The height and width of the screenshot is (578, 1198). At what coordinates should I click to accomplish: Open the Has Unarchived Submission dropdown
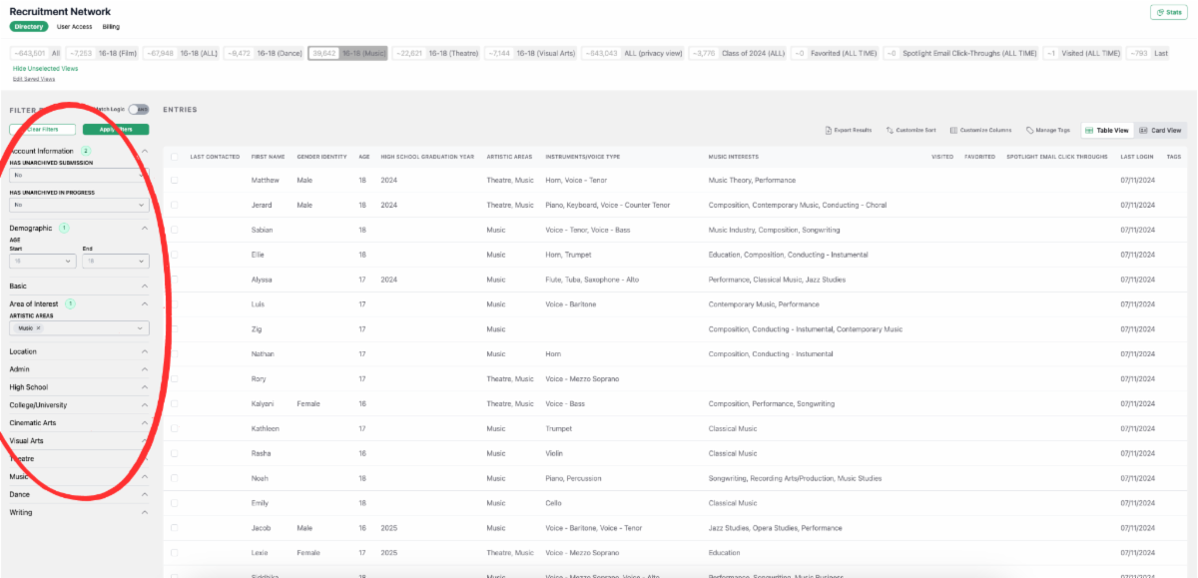79,175
